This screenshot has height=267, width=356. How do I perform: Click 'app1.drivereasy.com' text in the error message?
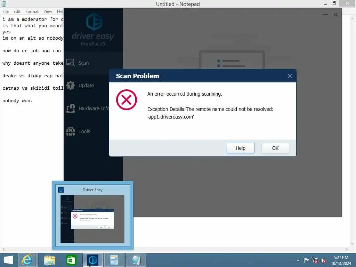170,117
